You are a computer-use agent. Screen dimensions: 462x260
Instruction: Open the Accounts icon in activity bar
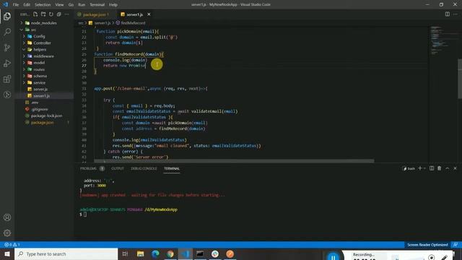pyautogui.click(x=7, y=217)
